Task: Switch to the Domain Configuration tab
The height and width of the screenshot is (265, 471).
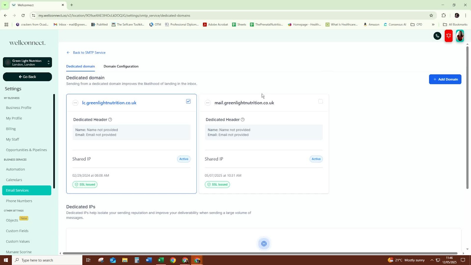Action: pos(121,66)
